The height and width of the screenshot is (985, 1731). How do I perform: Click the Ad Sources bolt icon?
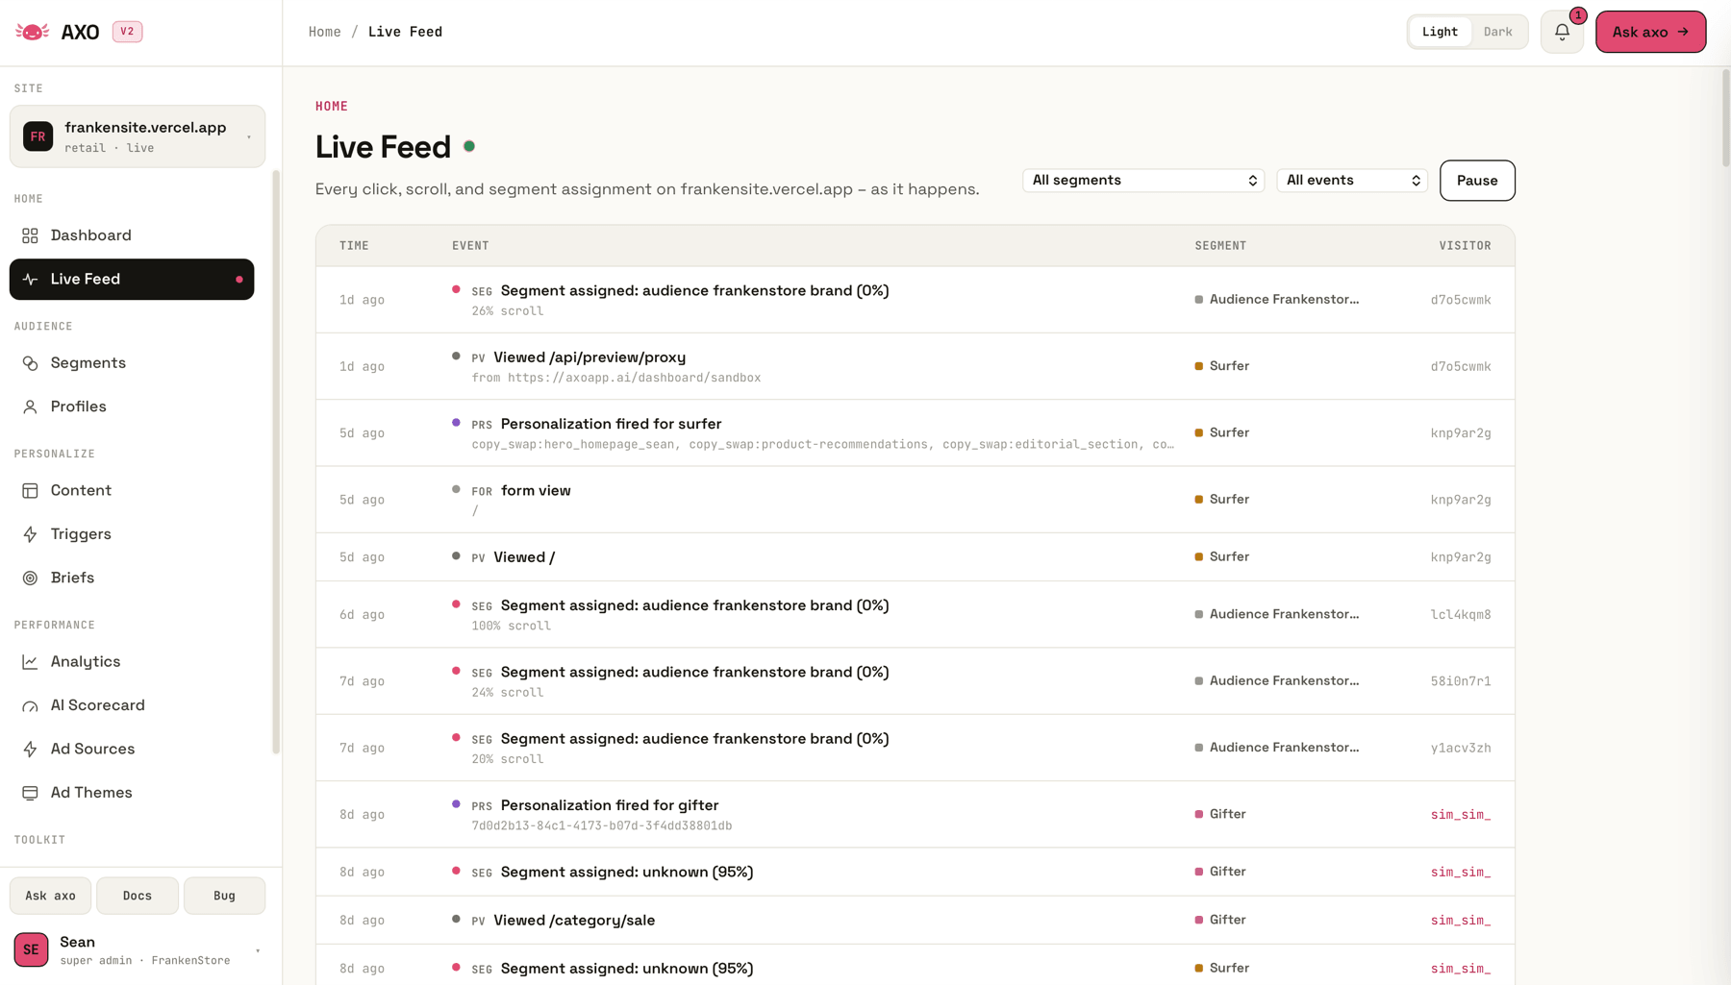pyautogui.click(x=31, y=750)
